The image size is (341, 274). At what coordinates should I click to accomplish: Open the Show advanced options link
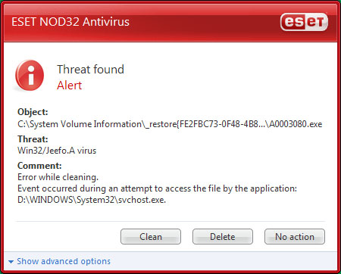(x=64, y=261)
